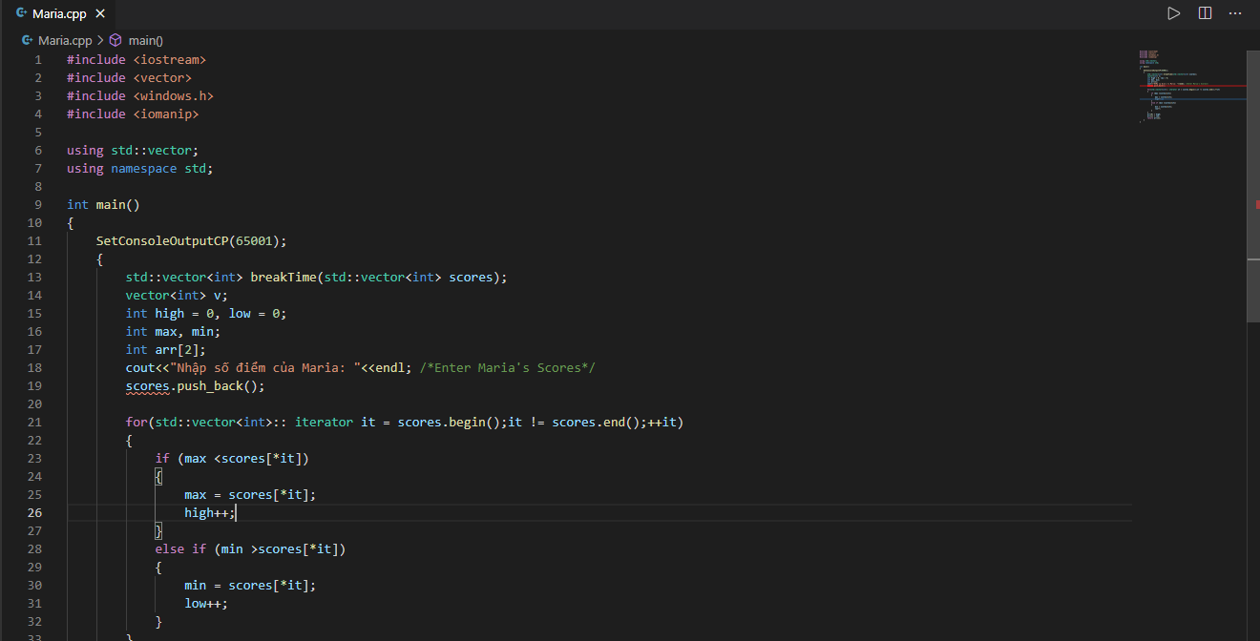
Task: Click the breadcrumb chevron separator
Action: click(100, 40)
